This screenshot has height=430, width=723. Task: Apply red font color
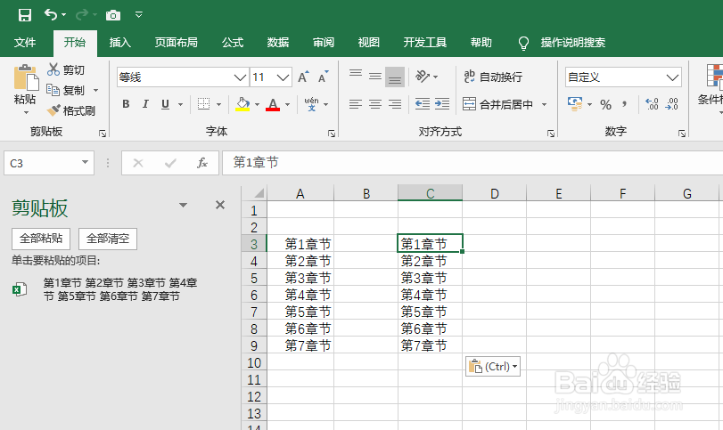(273, 104)
